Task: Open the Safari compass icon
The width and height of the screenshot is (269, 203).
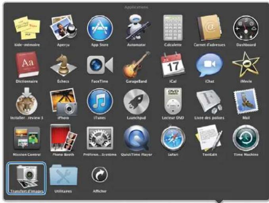Action: pyautogui.click(x=173, y=138)
